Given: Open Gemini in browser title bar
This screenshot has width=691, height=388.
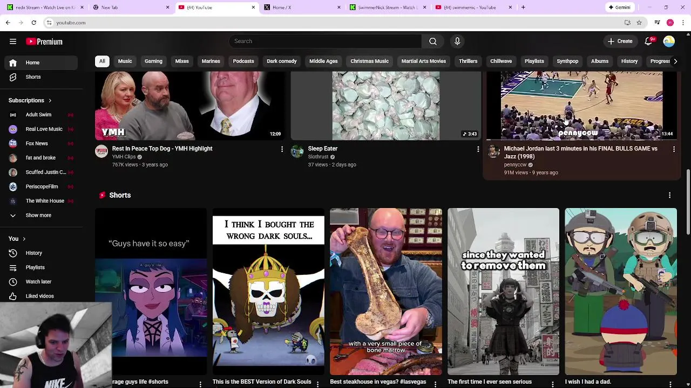Looking at the screenshot, I should (x=620, y=8).
